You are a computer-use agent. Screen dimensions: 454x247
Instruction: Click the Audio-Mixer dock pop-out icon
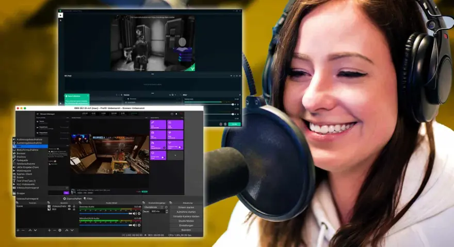click(x=80, y=203)
